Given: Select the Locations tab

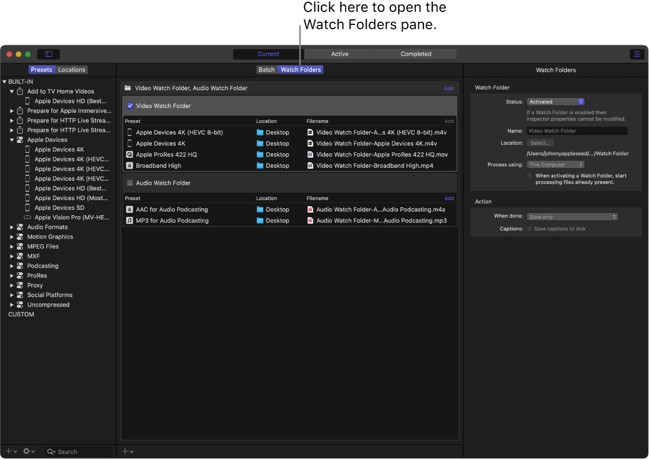Looking at the screenshot, I should click(x=72, y=70).
